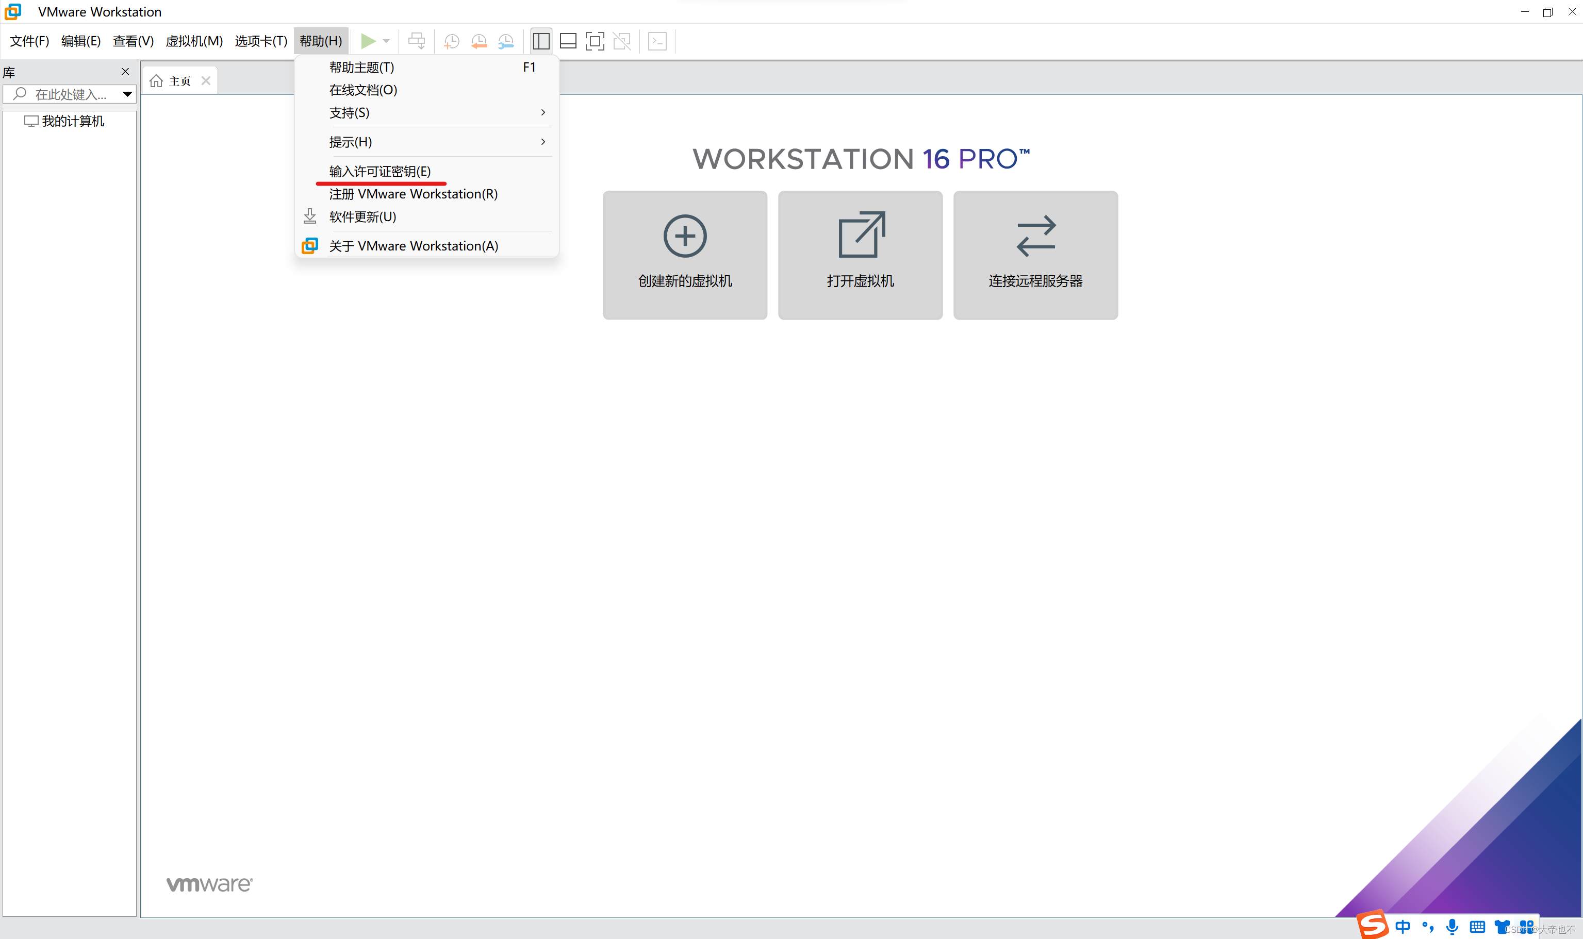This screenshot has width=1583, height=939.
Task: Open the library search filter dropdown arrow
Action: (x=127, y=94)
